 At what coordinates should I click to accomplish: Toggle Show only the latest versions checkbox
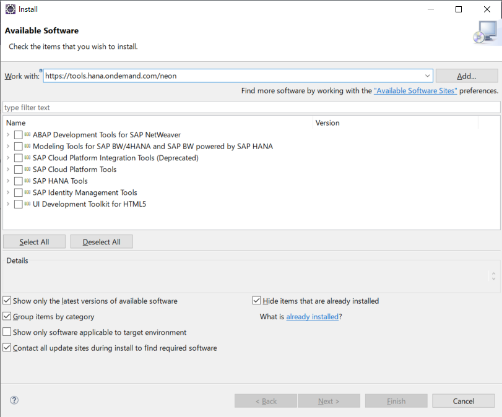[7, 301]
